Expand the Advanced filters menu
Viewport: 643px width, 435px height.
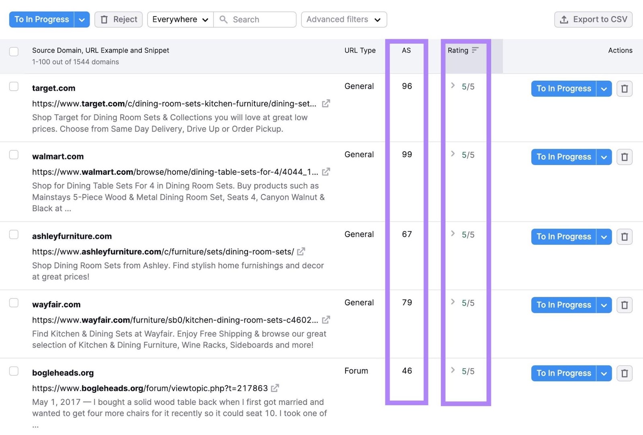(344, 19)
